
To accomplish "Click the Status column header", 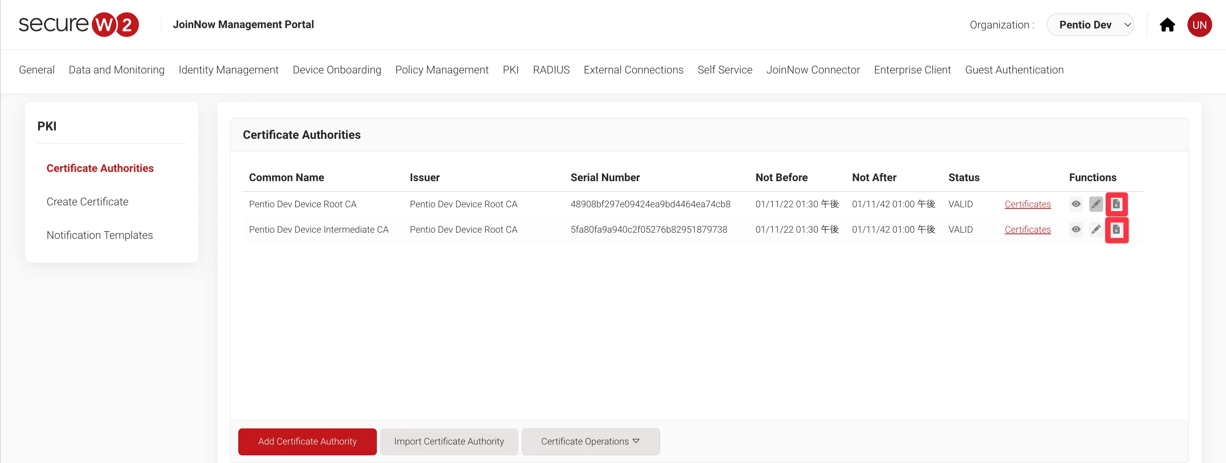I will coord(964,177).
